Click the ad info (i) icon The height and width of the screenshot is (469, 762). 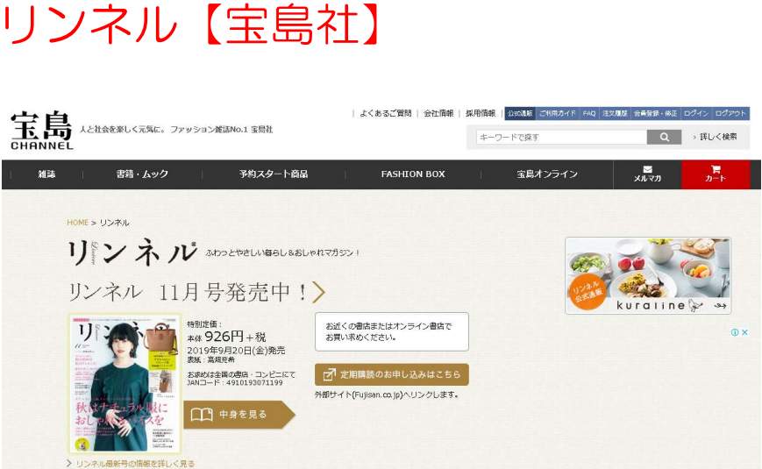click(735, 332)
